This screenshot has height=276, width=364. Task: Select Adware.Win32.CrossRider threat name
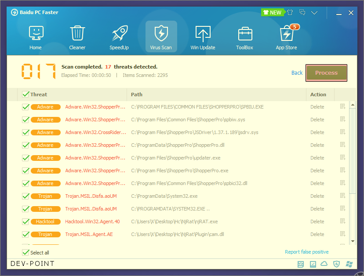click(96, 132)
